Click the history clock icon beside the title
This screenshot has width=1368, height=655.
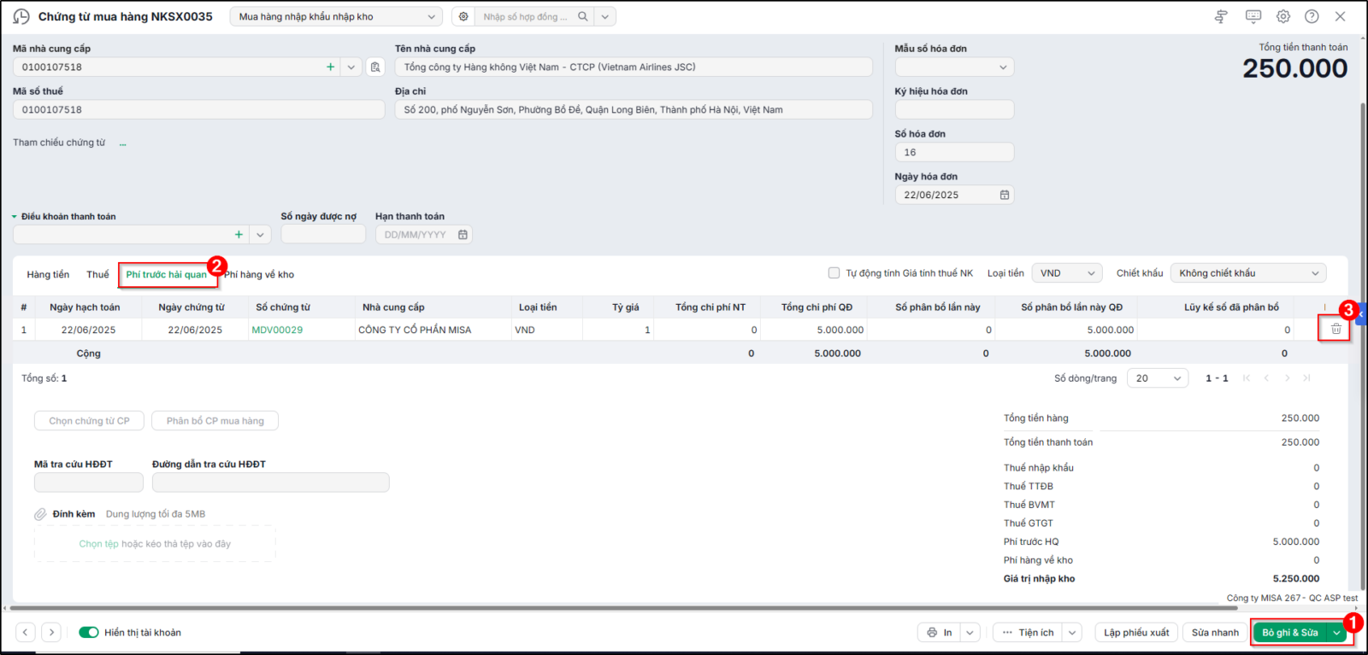[x=21, y=16]
